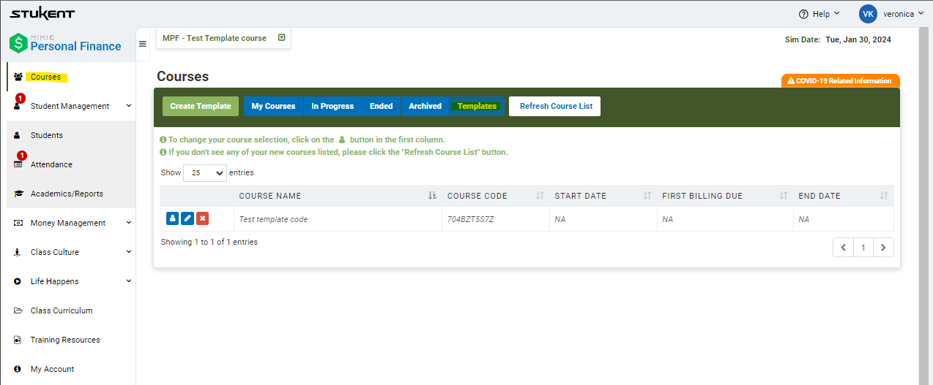Click the Academics/Reports graduation cap icon

(18, 194)
